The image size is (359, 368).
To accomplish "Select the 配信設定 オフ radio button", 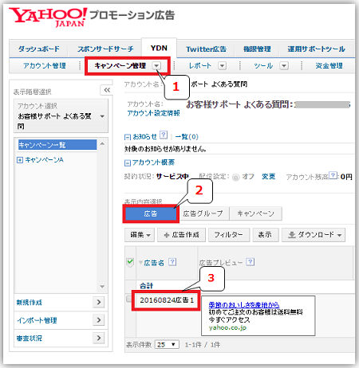I will [x=236, y=177].
